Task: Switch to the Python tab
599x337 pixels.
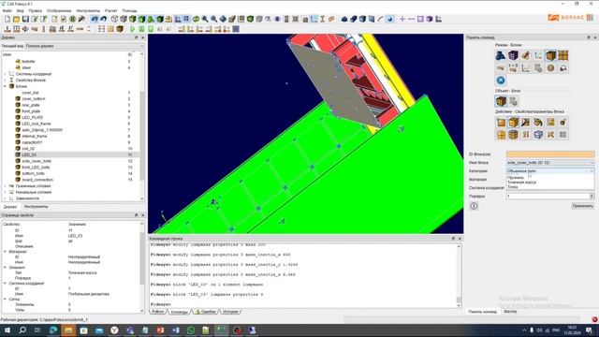Action: 158,312
